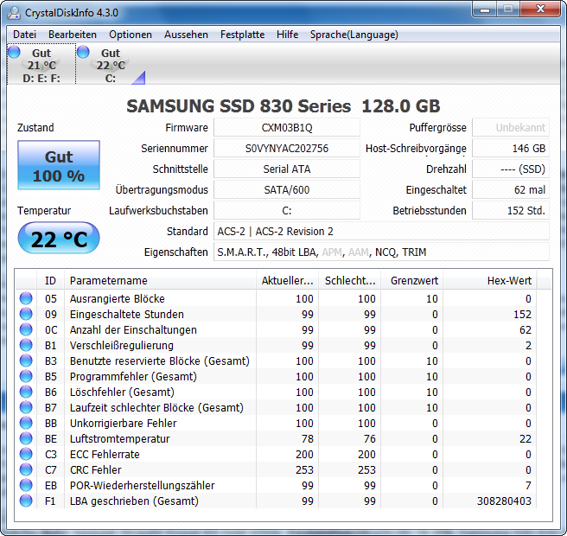Click the SAMSUNG SSD 830 Series title

point(283,106)
